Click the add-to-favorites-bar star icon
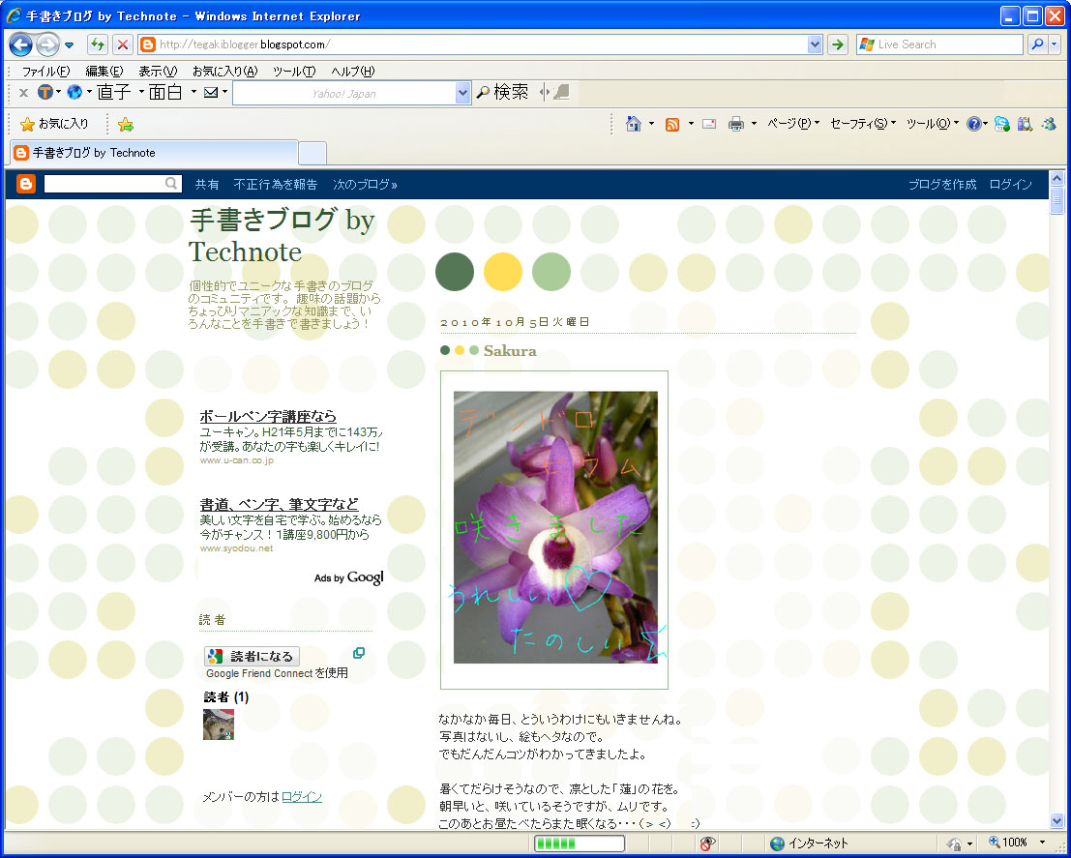The height and width of the screenshot is (858, 1071). [x=126, y=125]
